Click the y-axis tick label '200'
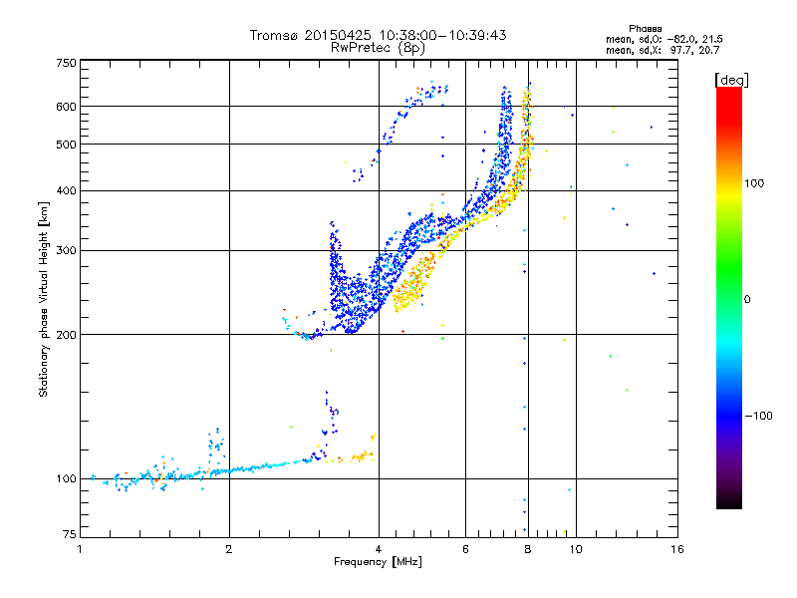The image size is (797, 598). tap(67, 335)
